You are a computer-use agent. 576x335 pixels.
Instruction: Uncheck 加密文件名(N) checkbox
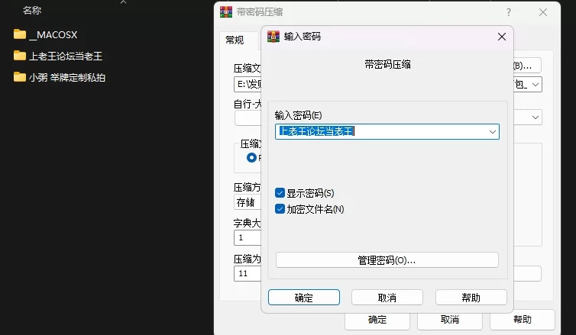[x=280, y=209]
